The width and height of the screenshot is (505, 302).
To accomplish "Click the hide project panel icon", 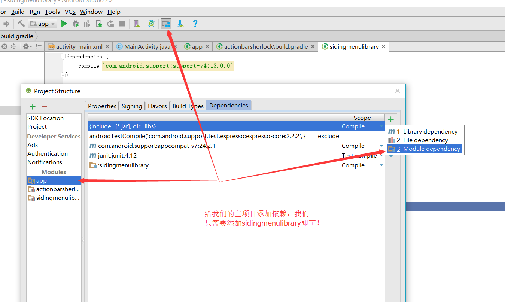I will [x=39, y=46].
